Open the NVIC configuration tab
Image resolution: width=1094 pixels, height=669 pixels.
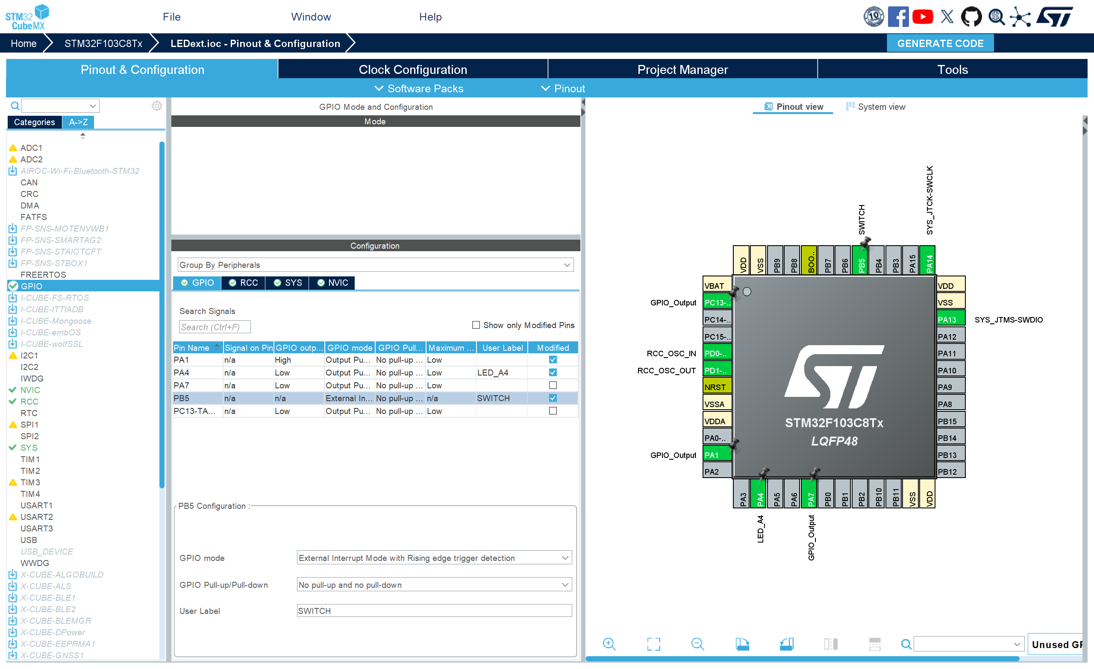(332, 283)
